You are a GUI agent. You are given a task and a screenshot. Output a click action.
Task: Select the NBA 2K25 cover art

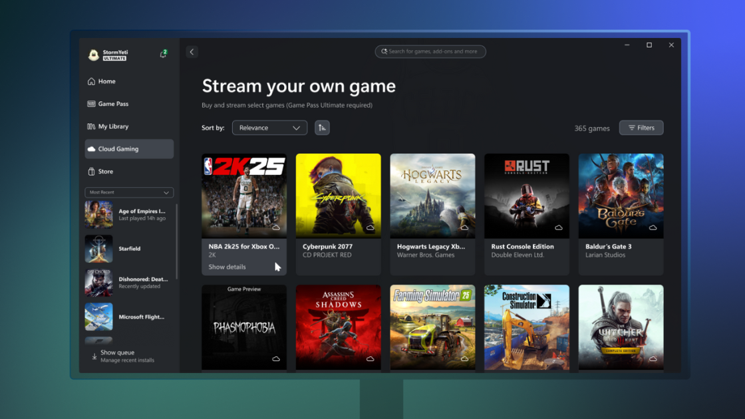tap(244, 196)
